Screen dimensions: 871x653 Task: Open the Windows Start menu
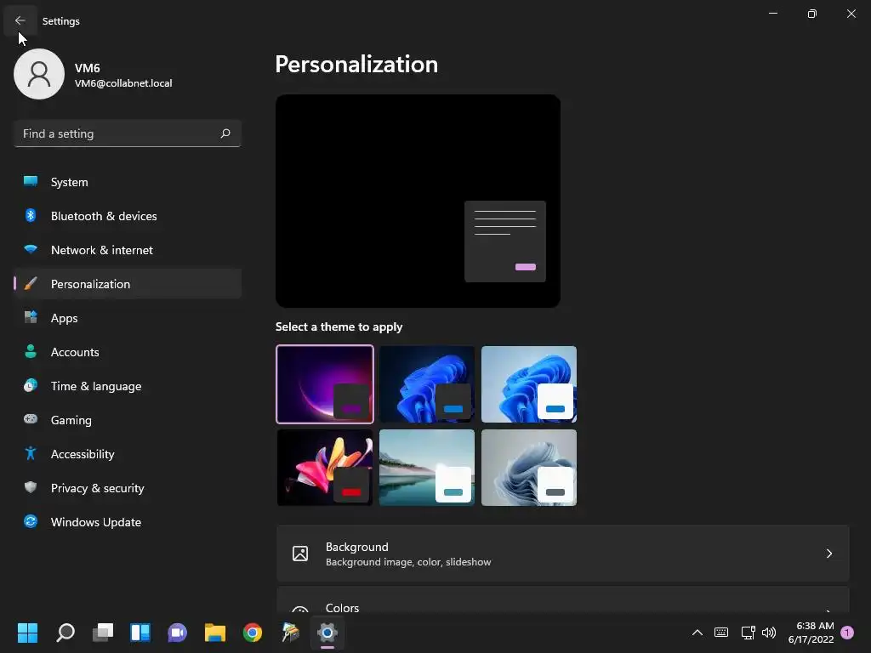pos(27,633)
